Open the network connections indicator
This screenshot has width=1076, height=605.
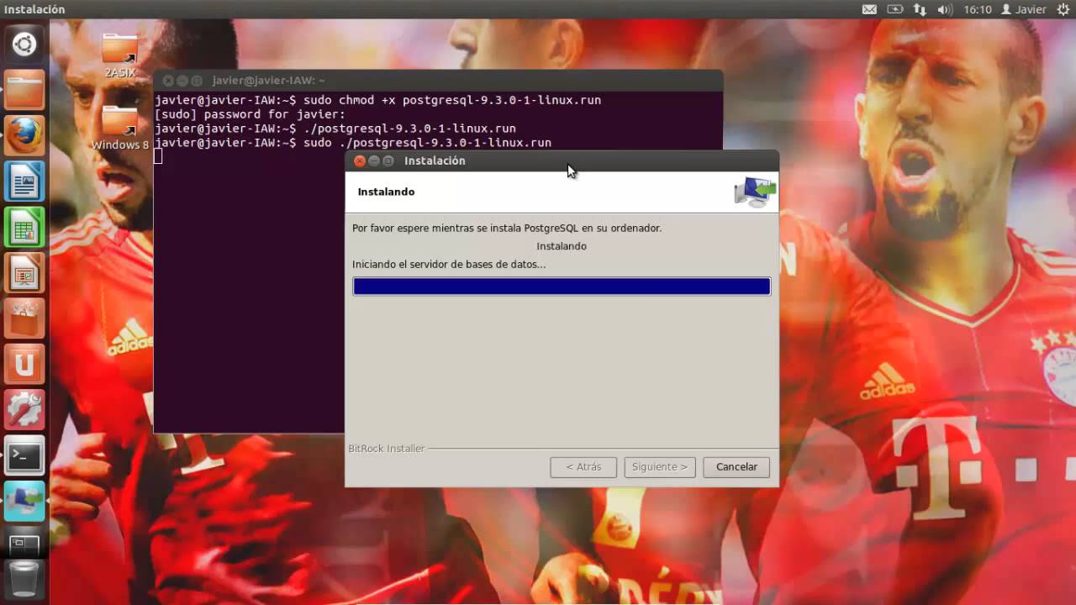[x=920, y=9]
